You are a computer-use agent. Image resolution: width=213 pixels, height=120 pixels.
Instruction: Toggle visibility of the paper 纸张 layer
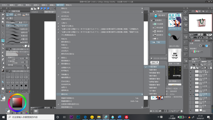click(x=190, y=110)
